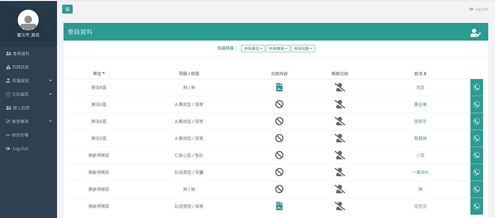The width and height of the screenshot is (495, 218).
Task: Click the 解除合約 column header
Action: [x=339, y=74]
